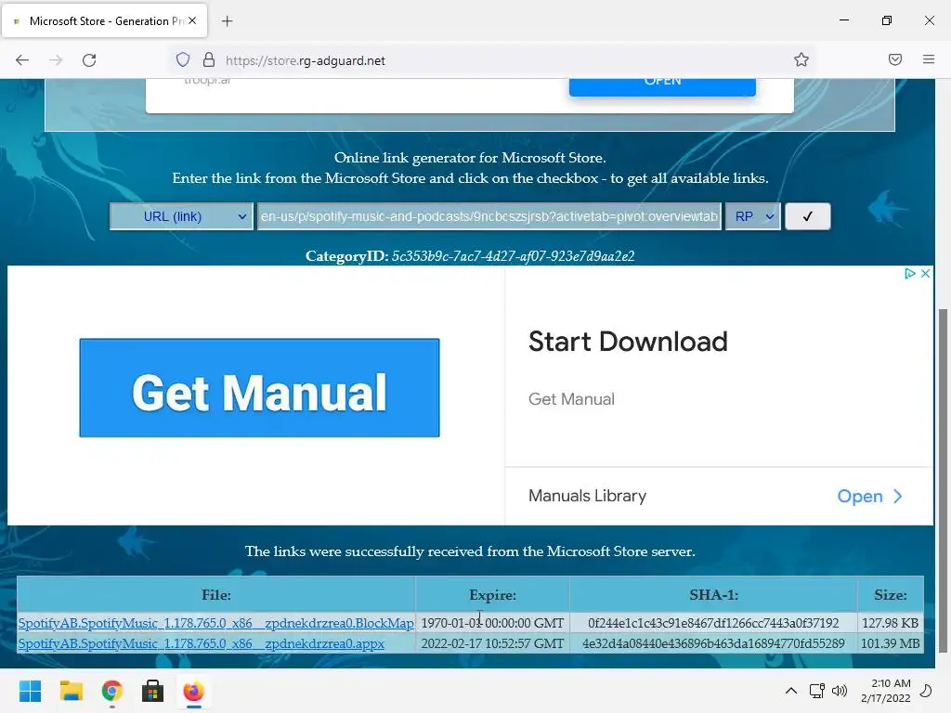951x713 pixels.
Task: Click the Get Manual blue button
Action: pyautogui.click(x=260, y=387)
